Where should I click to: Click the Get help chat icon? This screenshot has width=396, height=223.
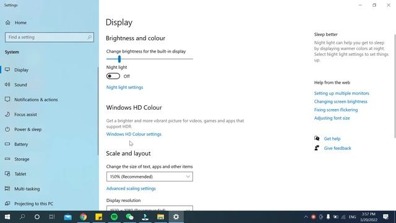tap(317, 138)
